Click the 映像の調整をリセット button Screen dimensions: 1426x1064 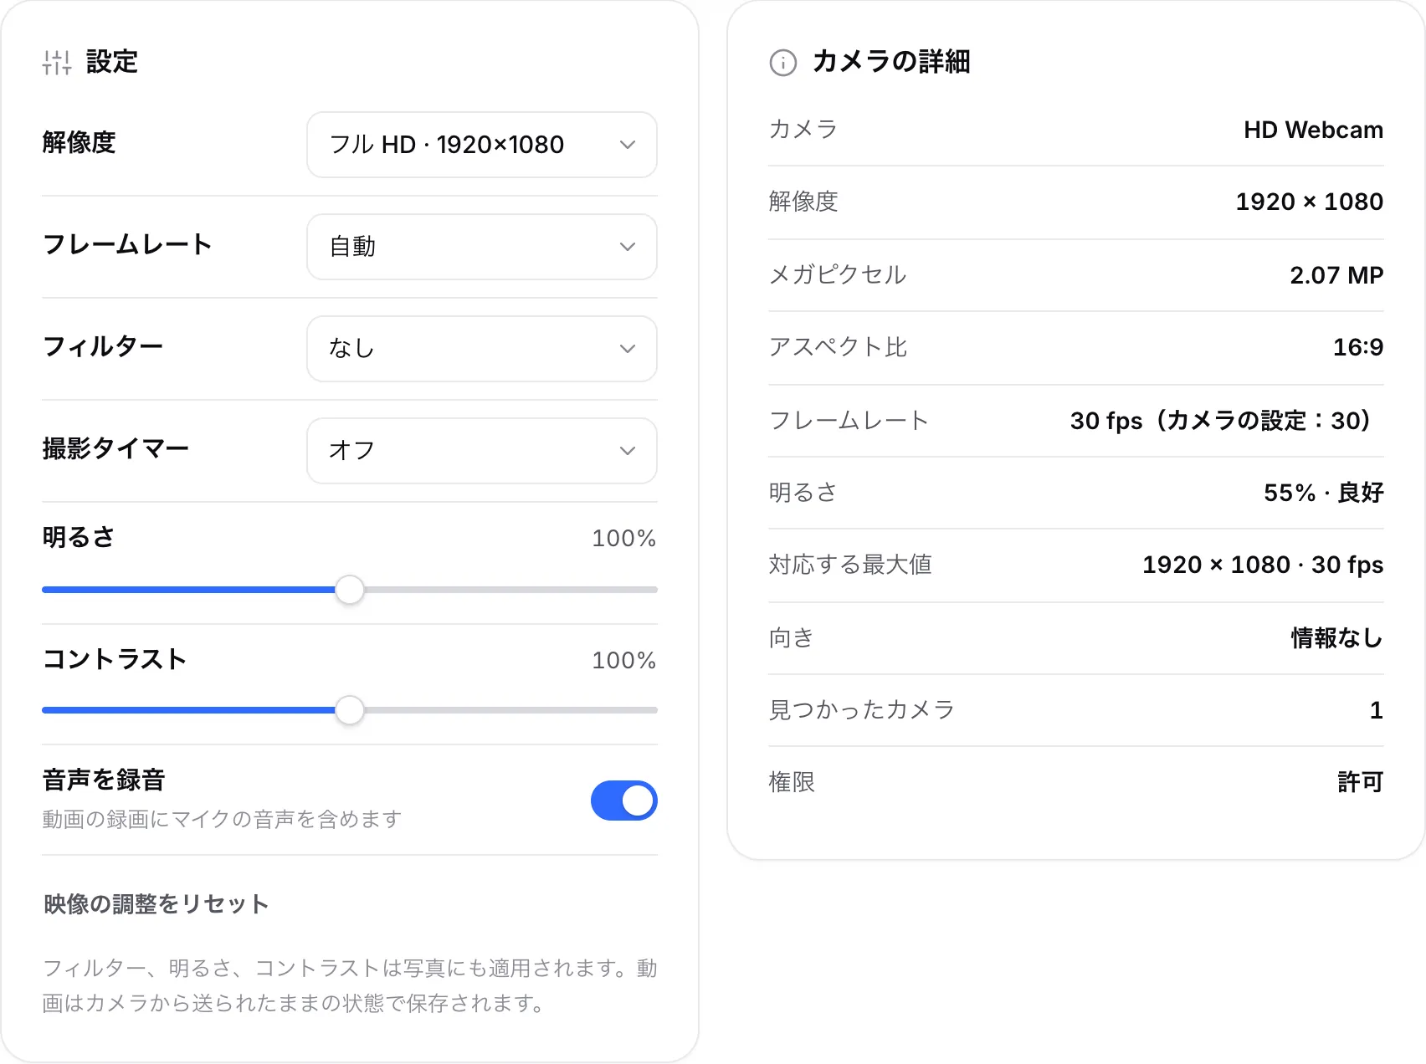(x=156, y=904)
